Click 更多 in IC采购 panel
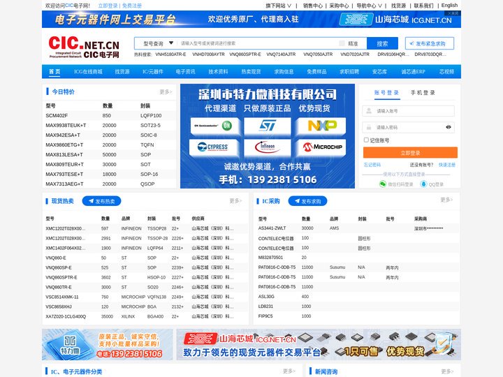The height and width of the screenshot is (377, 503). 446,200
